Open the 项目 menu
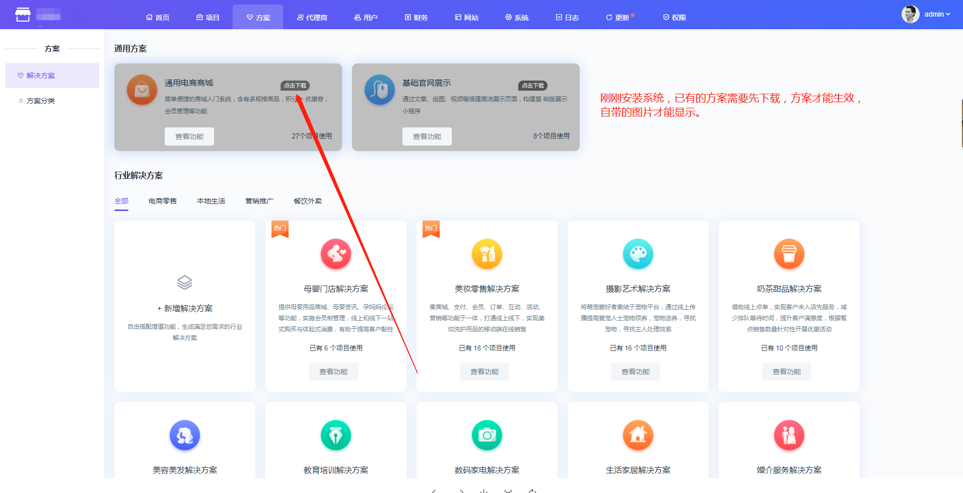The image size is (963, 493). tap(208, 18)
